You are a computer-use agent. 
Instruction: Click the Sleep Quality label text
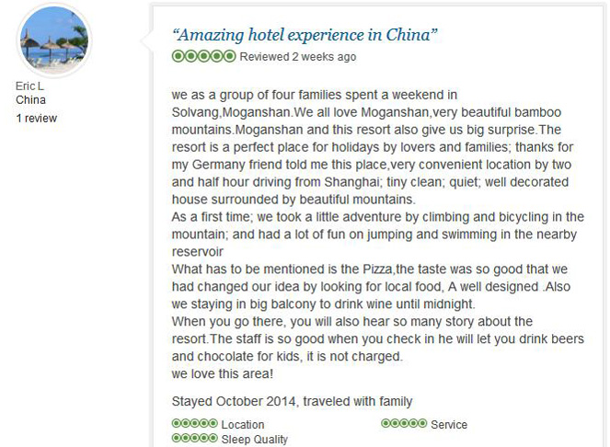(x=255, y=440)
